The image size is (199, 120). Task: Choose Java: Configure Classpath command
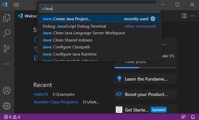point(100,47)
